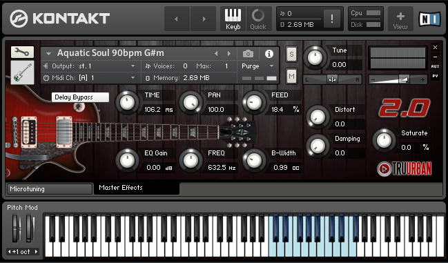
Task: Click the Memory: 2.69 MB readout
Action: pyautogui.click(x=181, y=78)
